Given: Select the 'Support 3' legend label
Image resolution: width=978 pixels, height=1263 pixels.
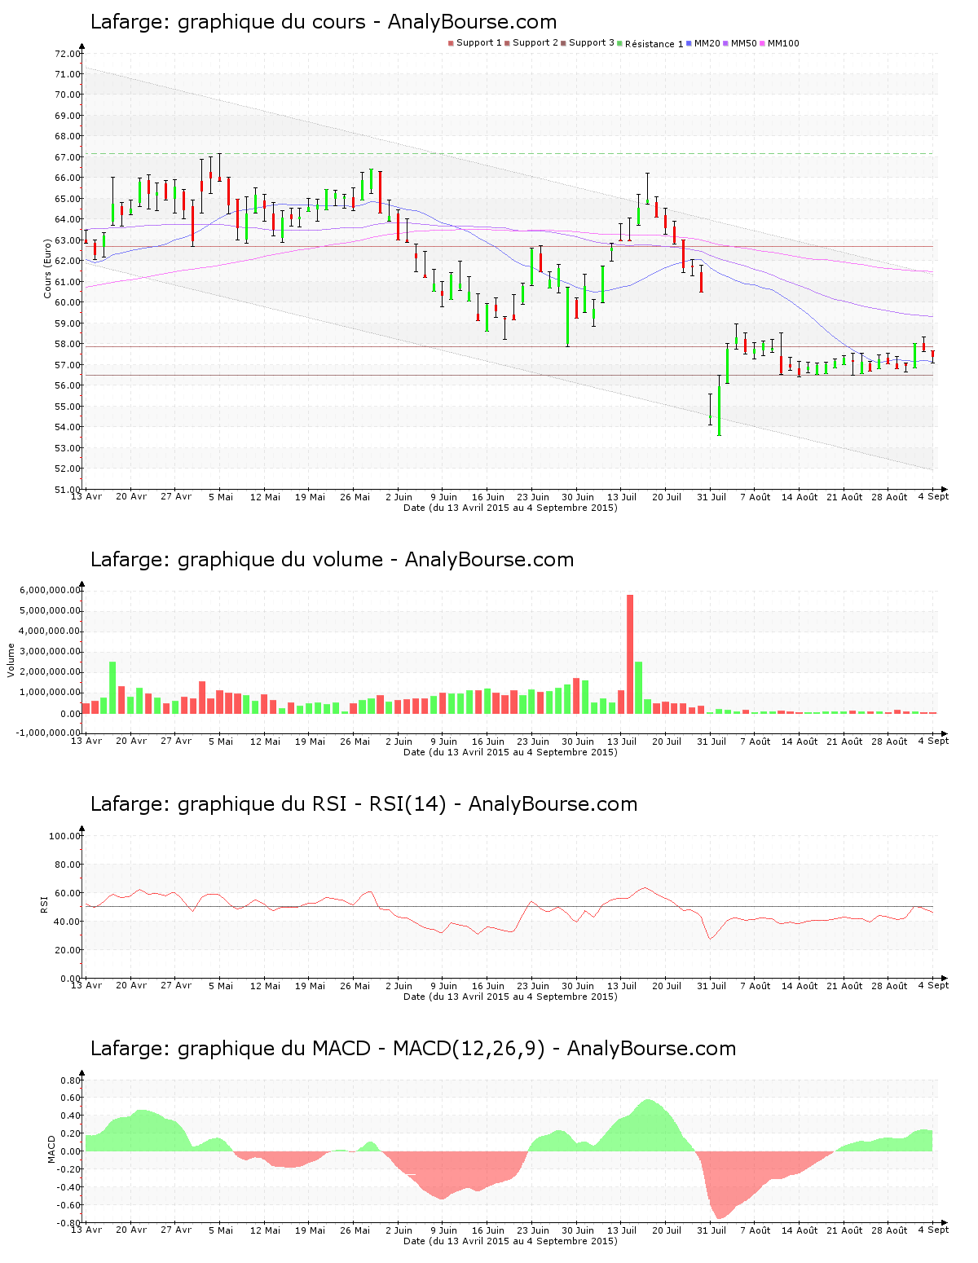Looking at the screenshot, I should point(592,43).
